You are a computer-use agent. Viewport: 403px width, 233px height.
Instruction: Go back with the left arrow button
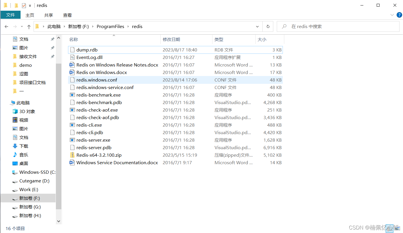coord(6,27)
